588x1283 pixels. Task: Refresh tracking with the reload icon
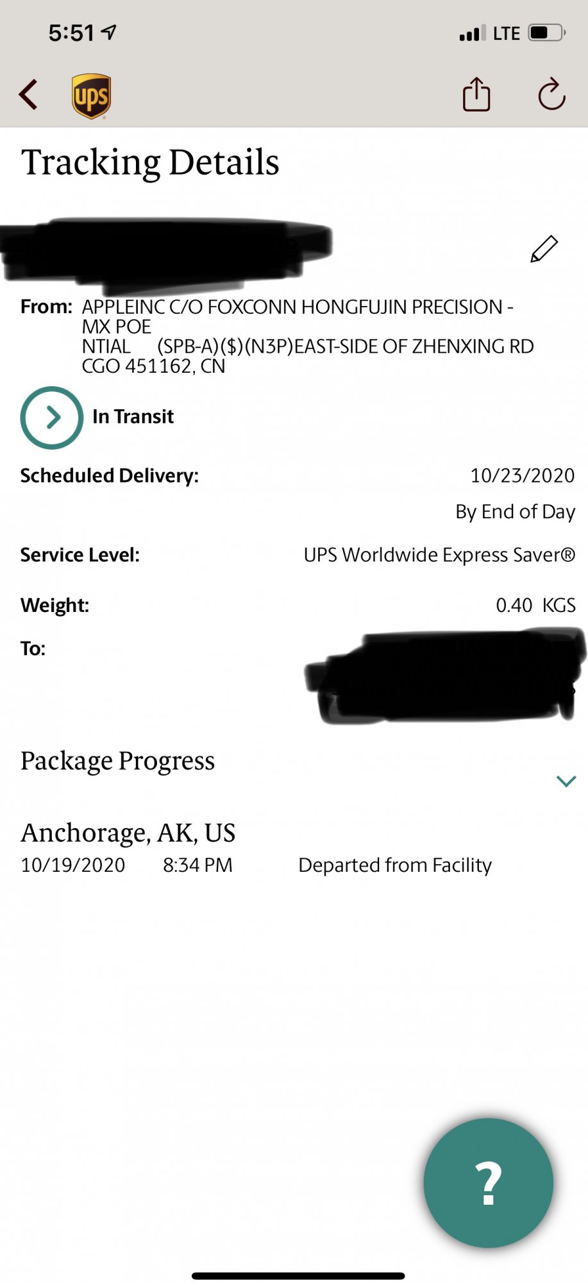[551, 94]
